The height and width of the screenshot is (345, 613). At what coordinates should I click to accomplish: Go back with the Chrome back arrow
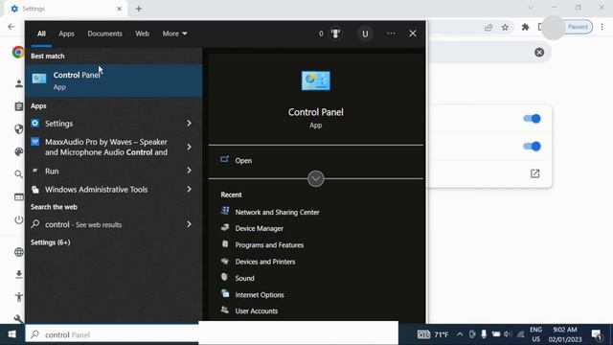pos(11,27)
